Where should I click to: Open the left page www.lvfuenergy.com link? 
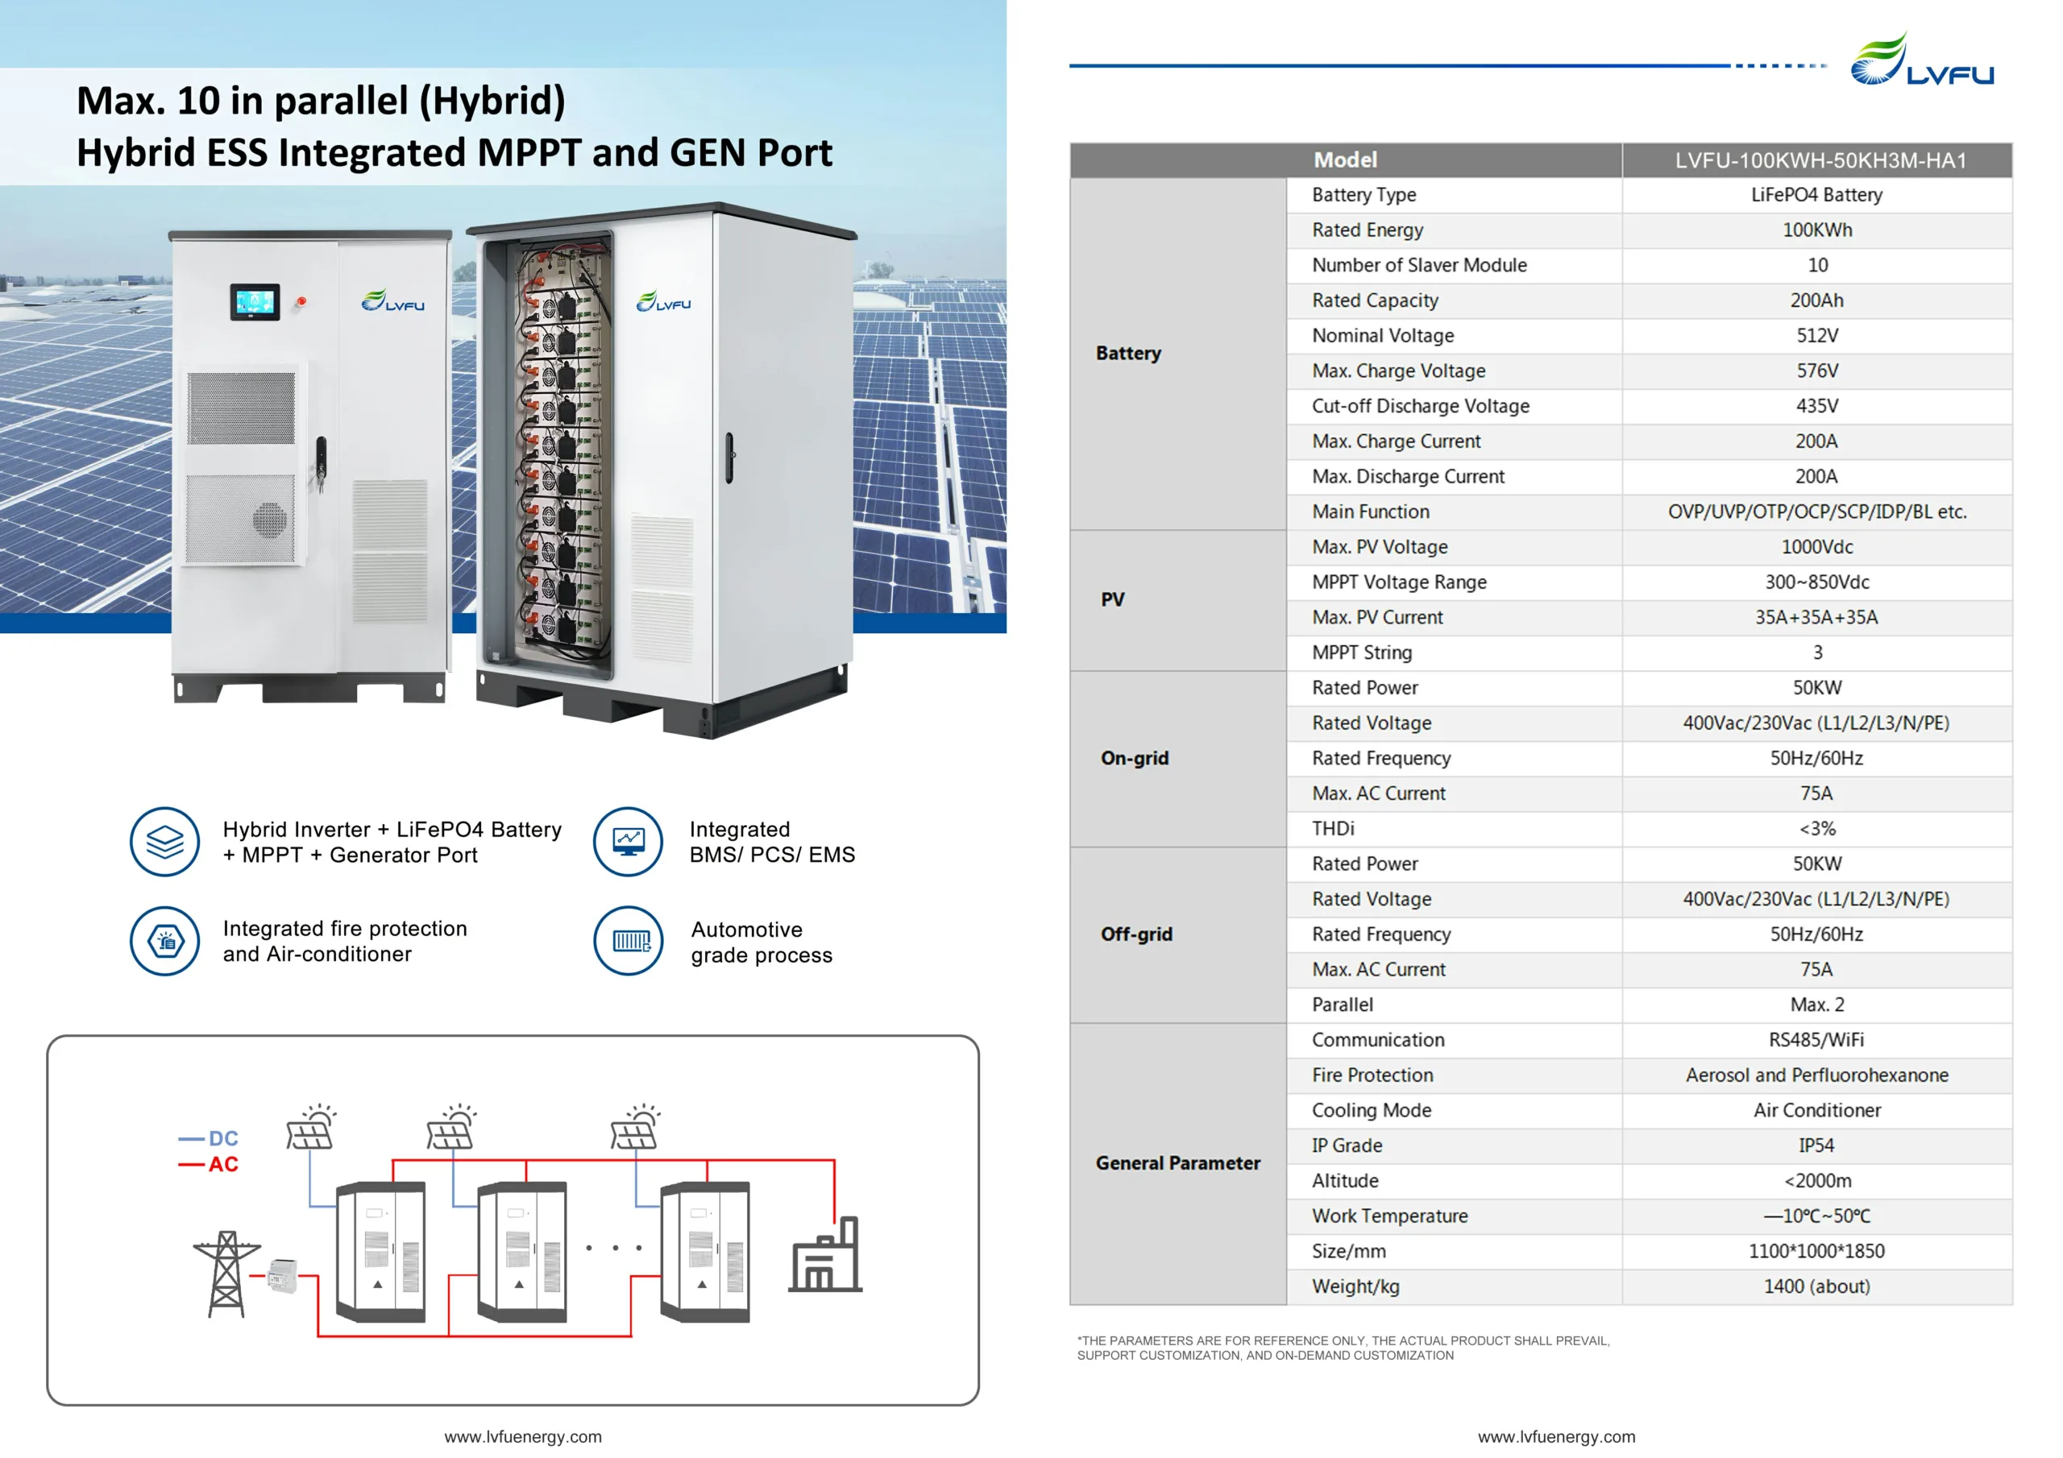coord(523,1436)
